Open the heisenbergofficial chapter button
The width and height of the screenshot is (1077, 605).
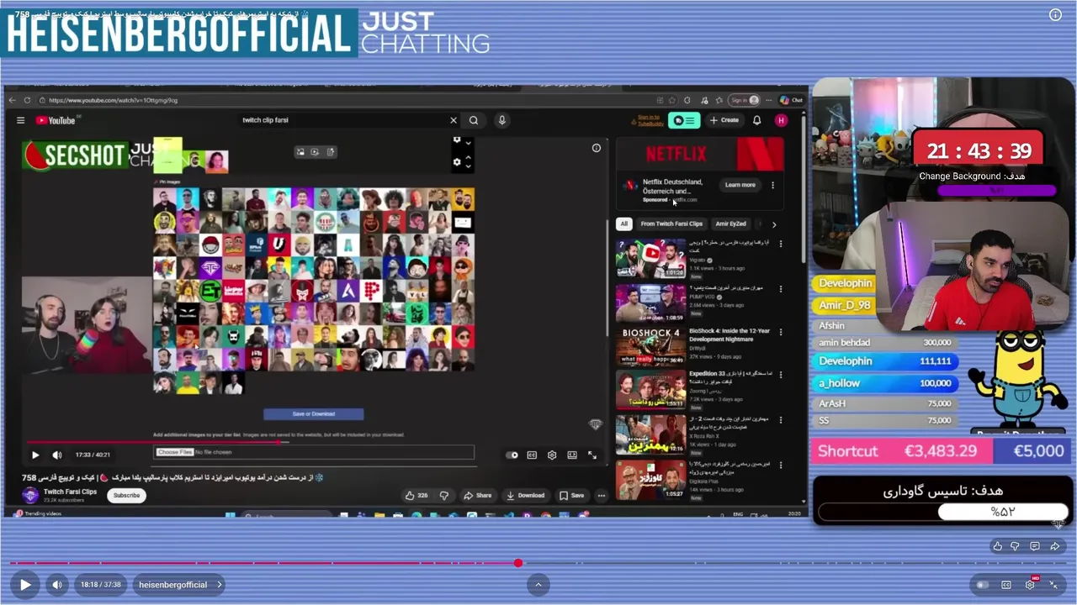pyautogui.click(x=180, y=585)
